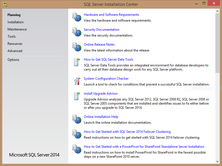The width and height of the screenshot is (222, 166).
Task: Click the Security Documentation globe icon
Action: 77,32
